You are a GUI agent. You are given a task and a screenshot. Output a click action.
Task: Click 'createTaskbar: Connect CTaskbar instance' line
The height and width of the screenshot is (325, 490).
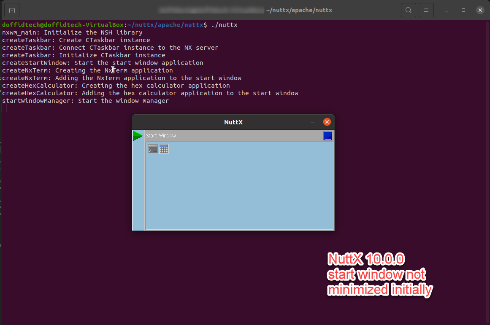[x=110, y=48]
